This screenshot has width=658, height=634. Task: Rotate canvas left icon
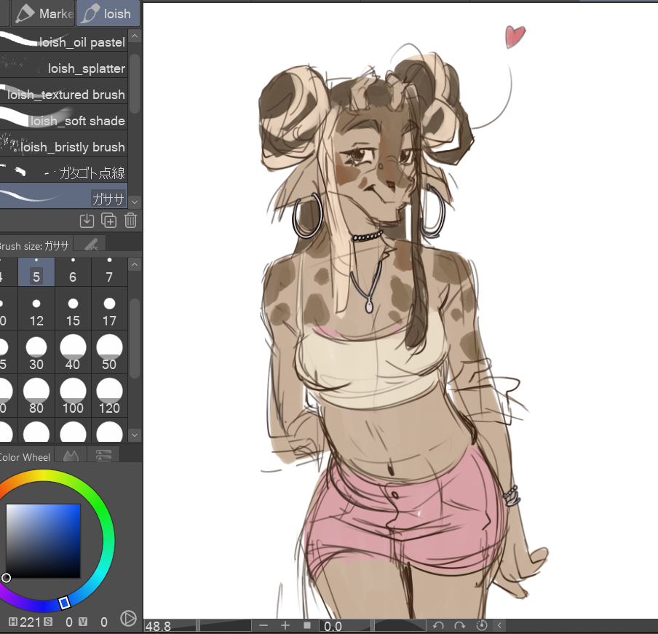[x=438, y=625]
